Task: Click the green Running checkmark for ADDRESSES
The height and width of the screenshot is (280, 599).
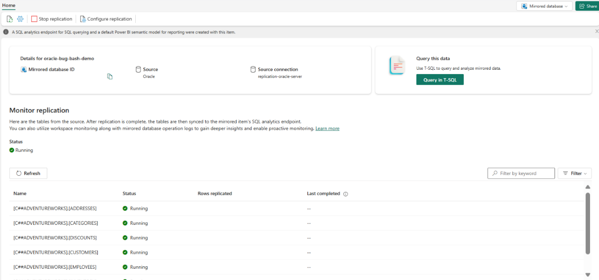Action: [x=125, y=208]
